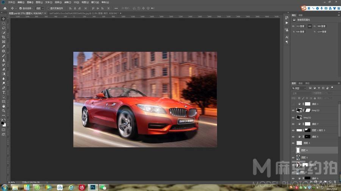Open the Layer menu

(39, 2)
